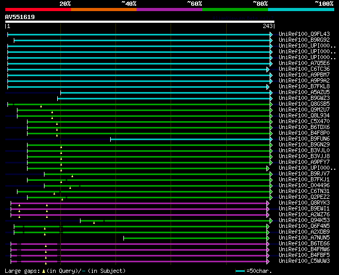Image resolution: width=339 pixels, height=275 pixels.
Task: Click the green ~80% legend segment
Action: 235,9
